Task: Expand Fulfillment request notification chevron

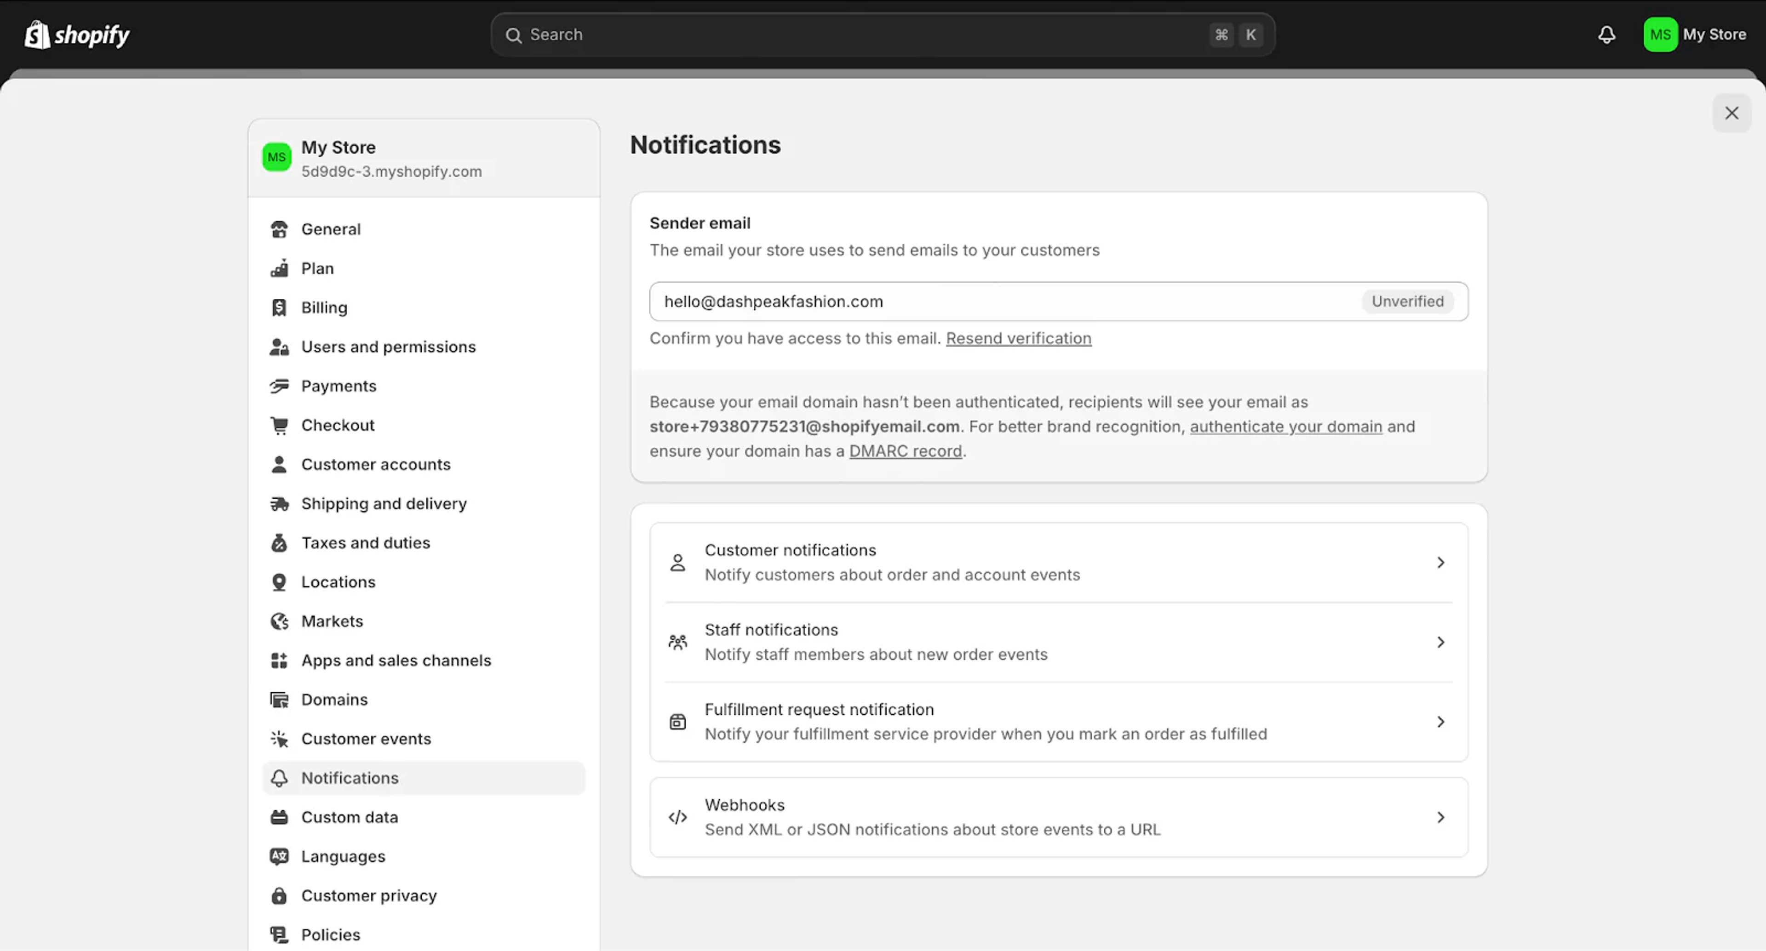Action: (1440, 722)
